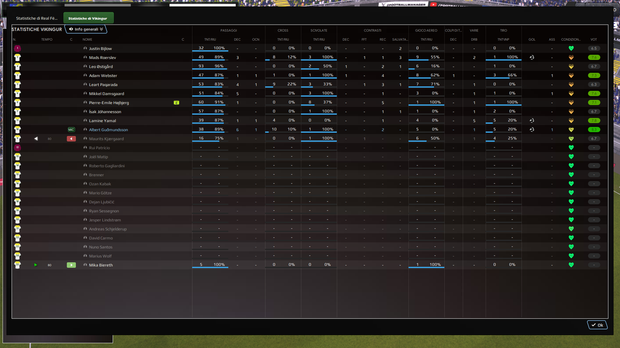Click Rui Patrício's goalkeeper shirt icon
This screenshot has height=348, width=620.
(x=17, y=148)
